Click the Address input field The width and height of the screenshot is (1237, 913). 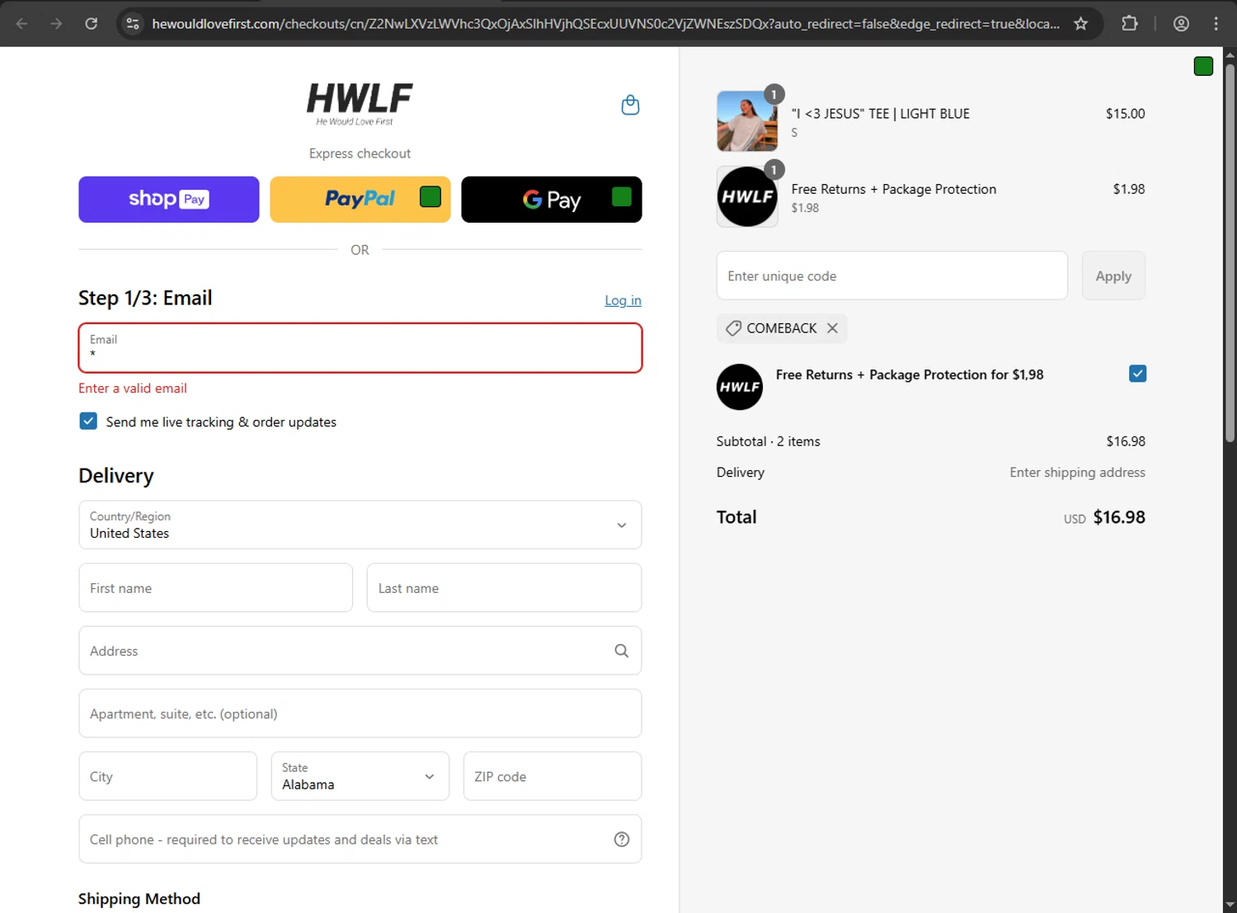click(360, 651)
